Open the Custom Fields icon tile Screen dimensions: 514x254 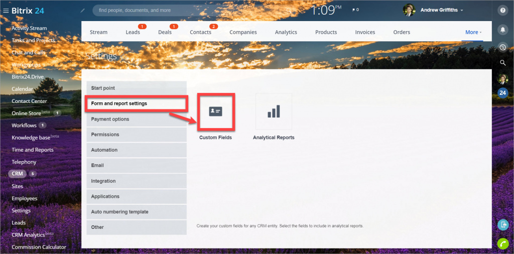[x=216, y=111]
